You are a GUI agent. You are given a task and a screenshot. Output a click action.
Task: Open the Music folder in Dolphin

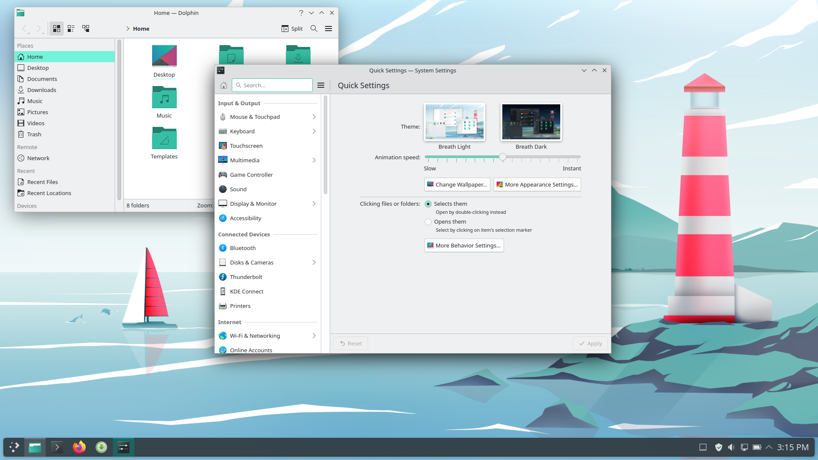pos(164,103)
